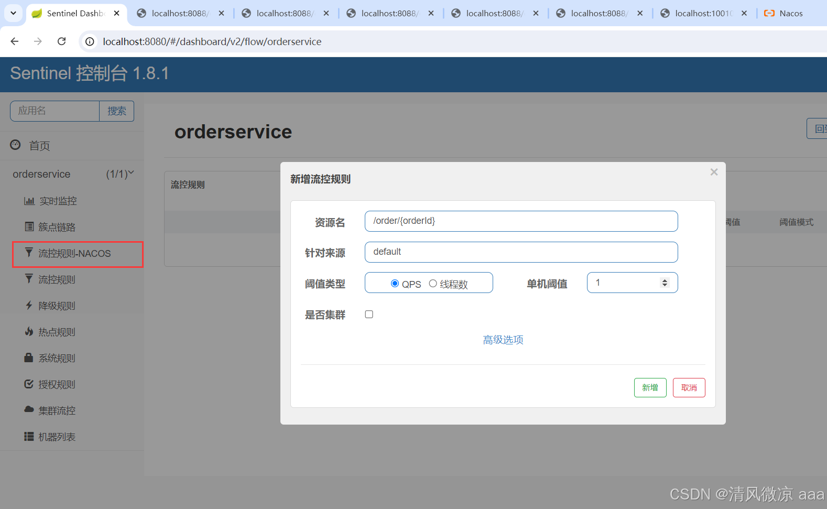This screenshot has height=509, width=827.
Task: Open 流控规则 menu item
Action: pyautogui.click(x=57, y=279)
